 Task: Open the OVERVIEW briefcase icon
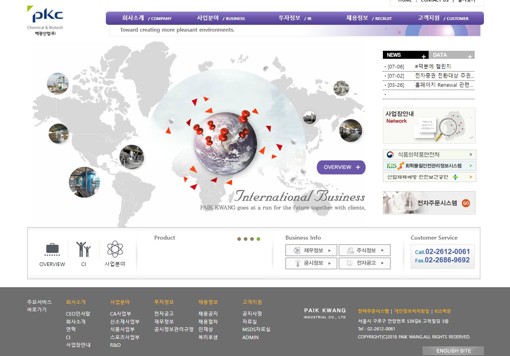52,250
